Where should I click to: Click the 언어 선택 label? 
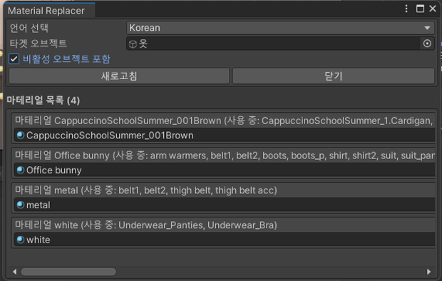click(29, 28)
